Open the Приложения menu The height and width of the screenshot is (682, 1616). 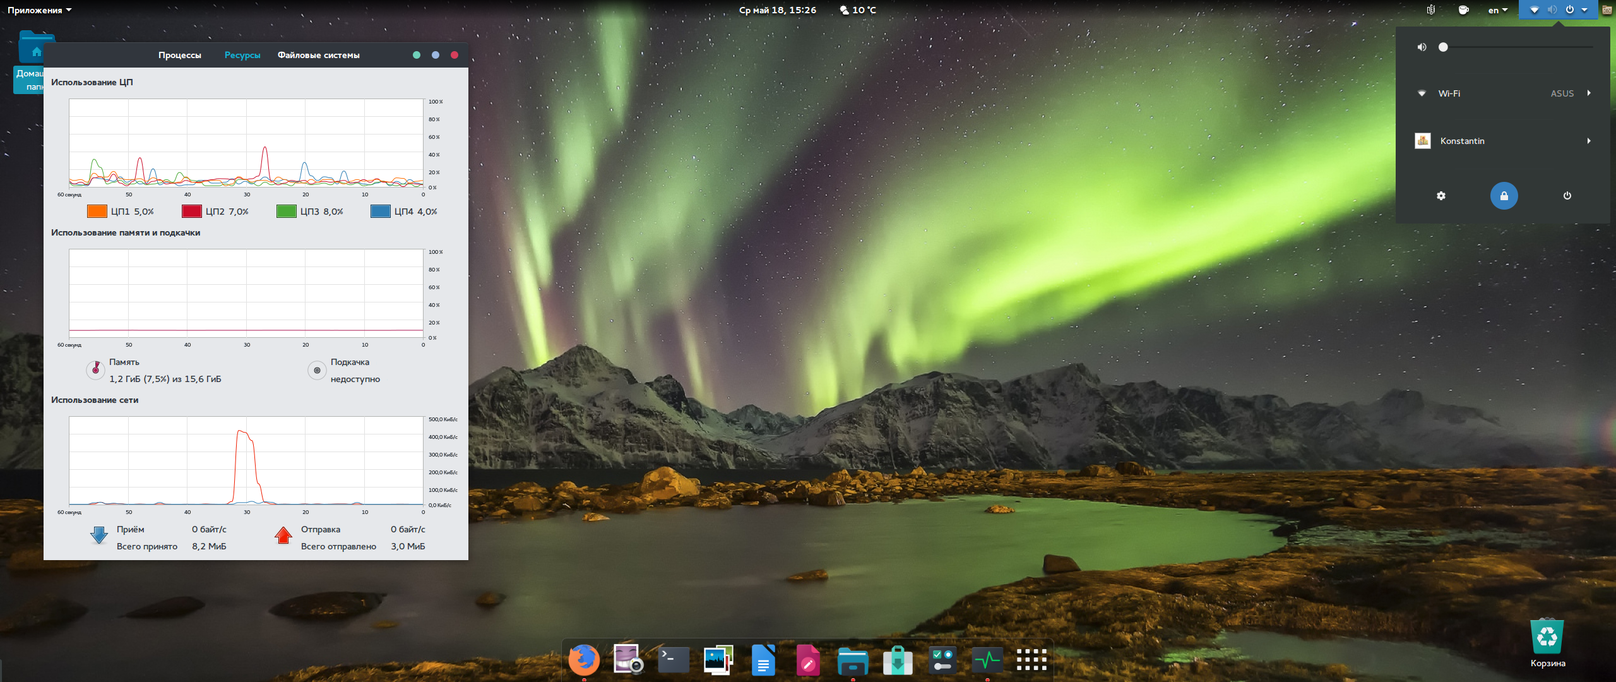point(39,10)
